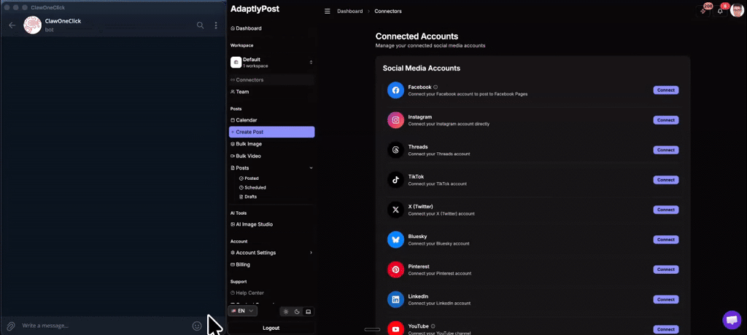Screen dimensions: 747x335
Task: Open Bulk Image in the sidebar
Action: click(271, 143)
